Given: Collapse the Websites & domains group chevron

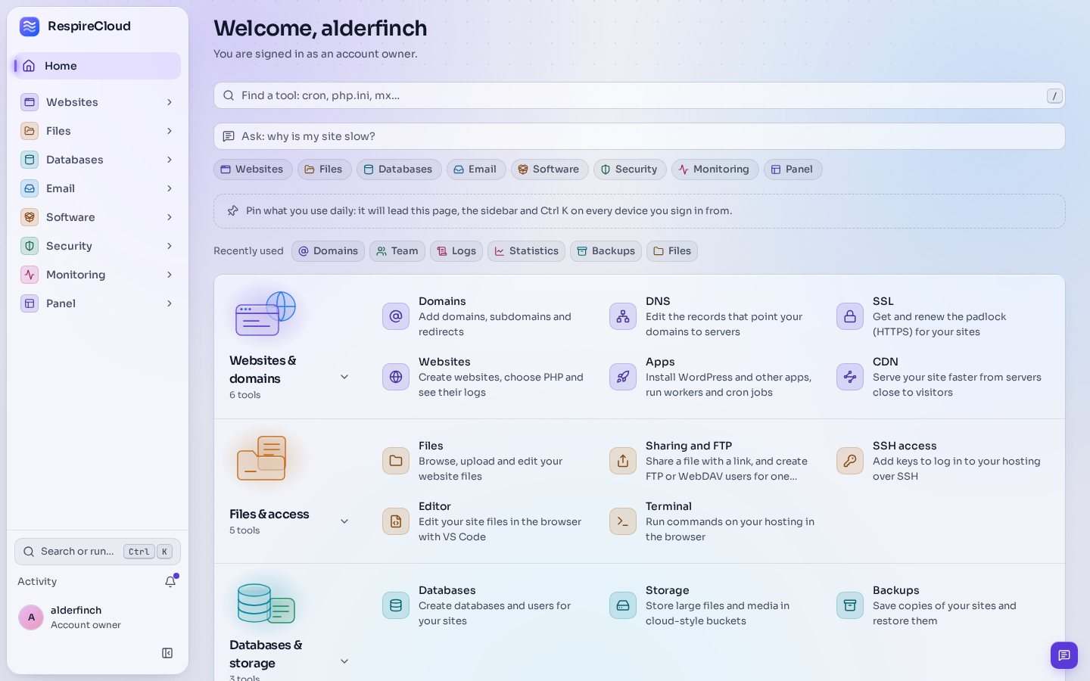Looking at the screenshot, I should pyautogui.click(x=344, y=377).
